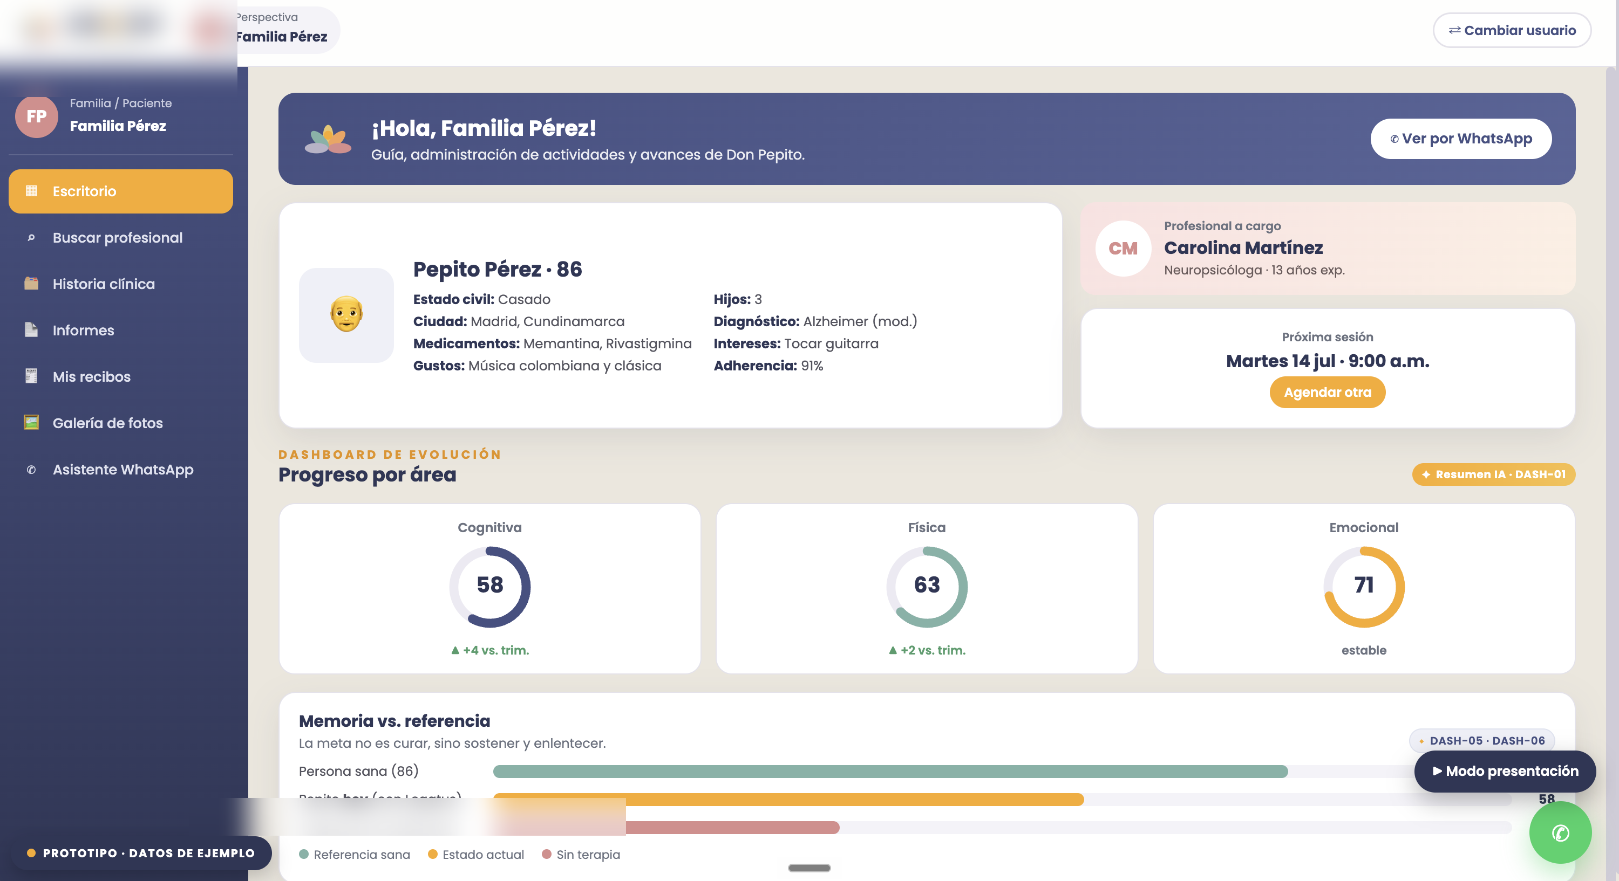Click the phone icon in Ver por WhatsApp
Viewport: 1619px width, 881px height.
(x=1394, y=140)
